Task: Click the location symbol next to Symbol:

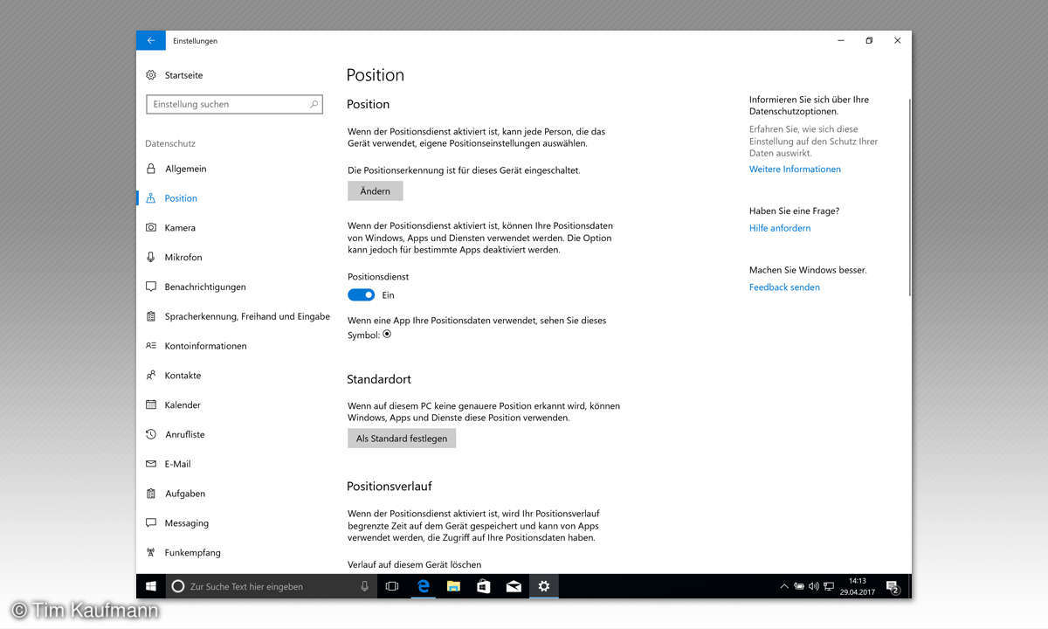Action: (387, 334)
